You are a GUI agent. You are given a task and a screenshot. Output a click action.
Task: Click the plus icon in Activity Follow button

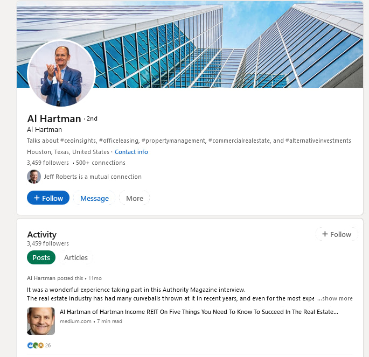[x=325, y=234]
